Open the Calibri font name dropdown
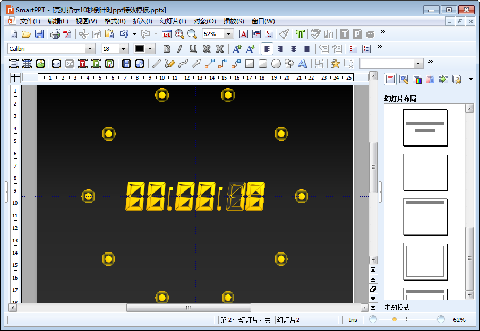Viewport: 480px width, 331px height. coord(90,49)
